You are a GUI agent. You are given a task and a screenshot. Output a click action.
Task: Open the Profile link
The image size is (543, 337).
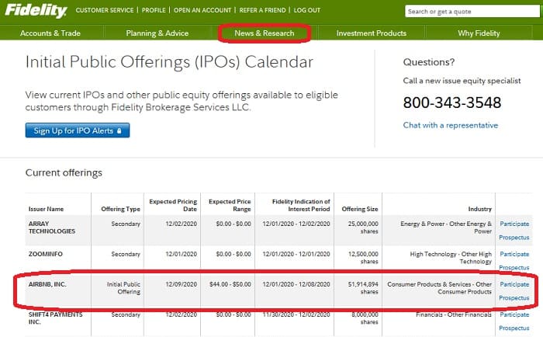click(154, 10)
